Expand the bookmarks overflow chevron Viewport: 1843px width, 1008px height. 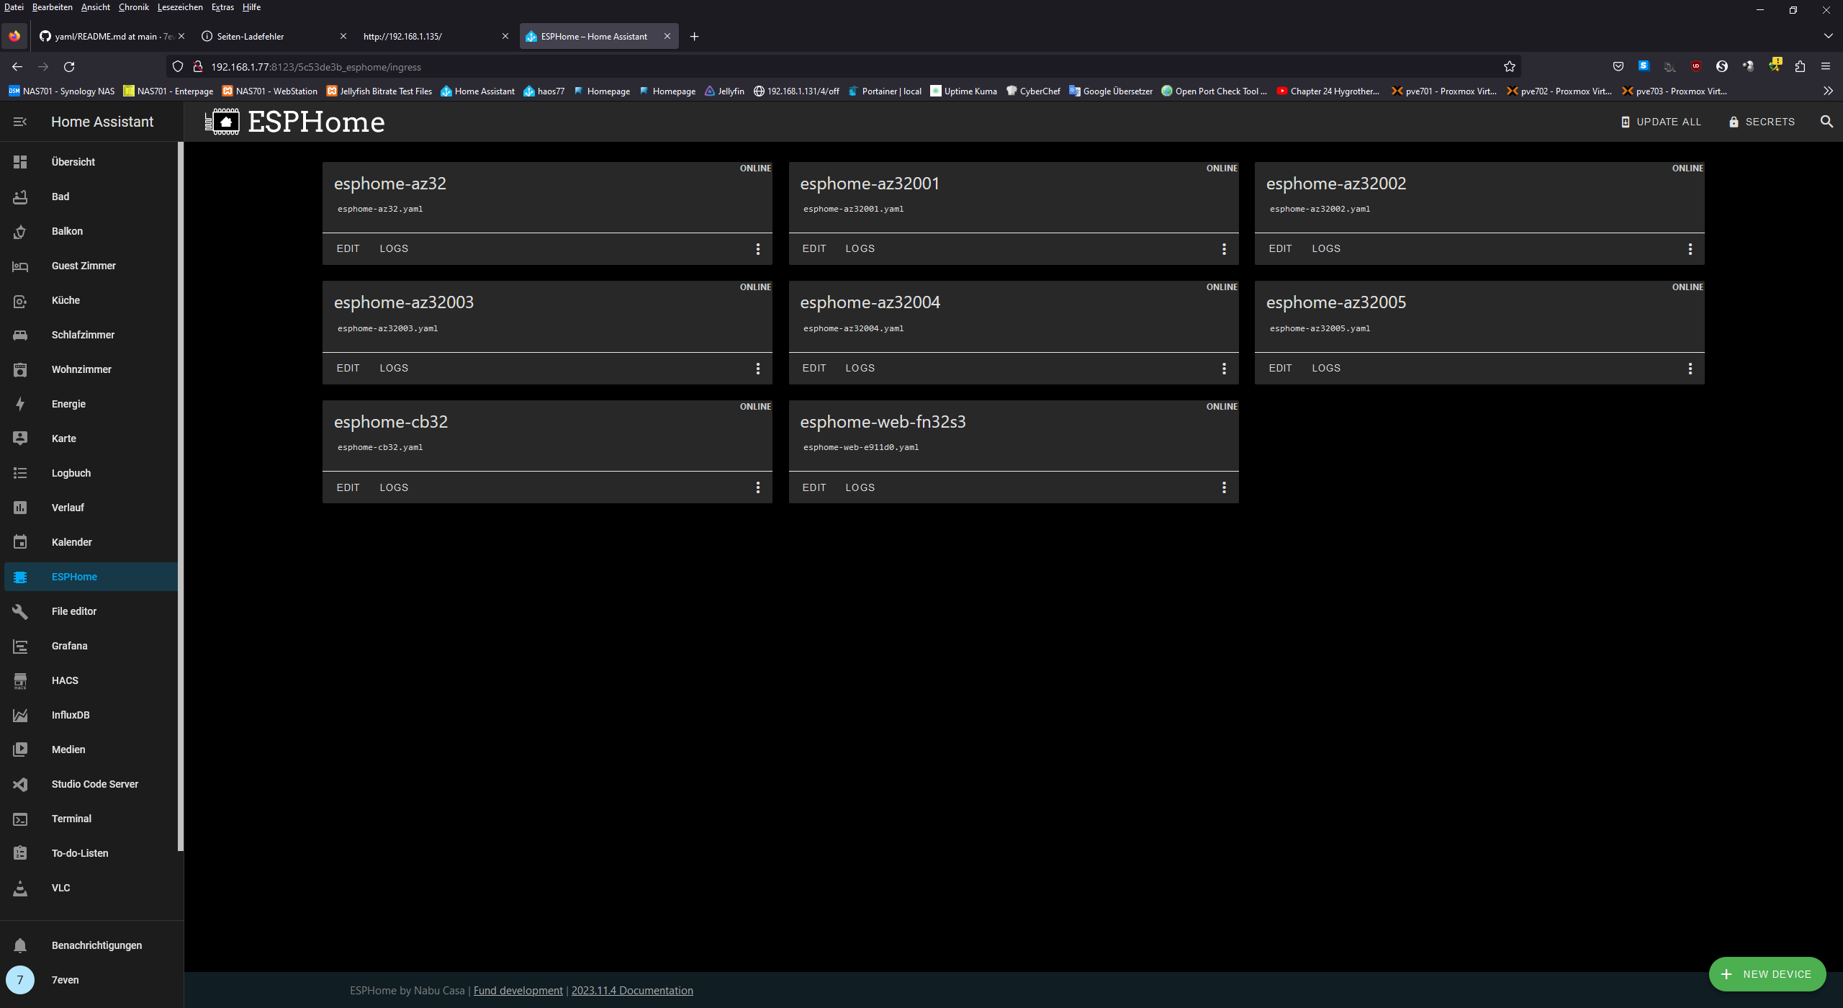(1827, 91)
